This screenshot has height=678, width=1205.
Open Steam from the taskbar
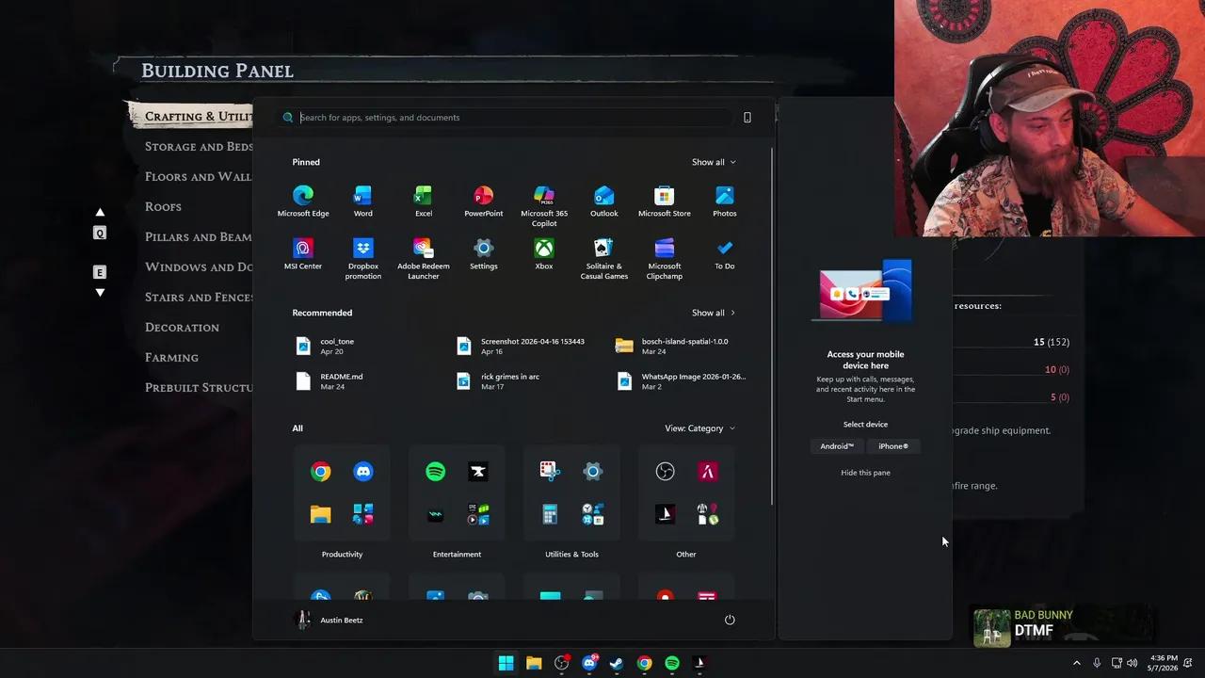617,663
